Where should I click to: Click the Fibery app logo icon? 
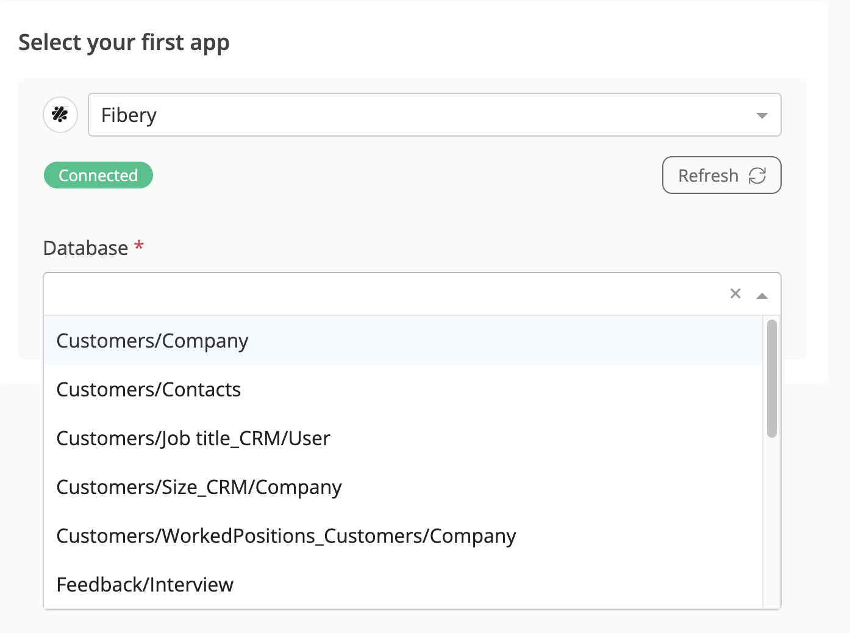(x=60, y=115)
